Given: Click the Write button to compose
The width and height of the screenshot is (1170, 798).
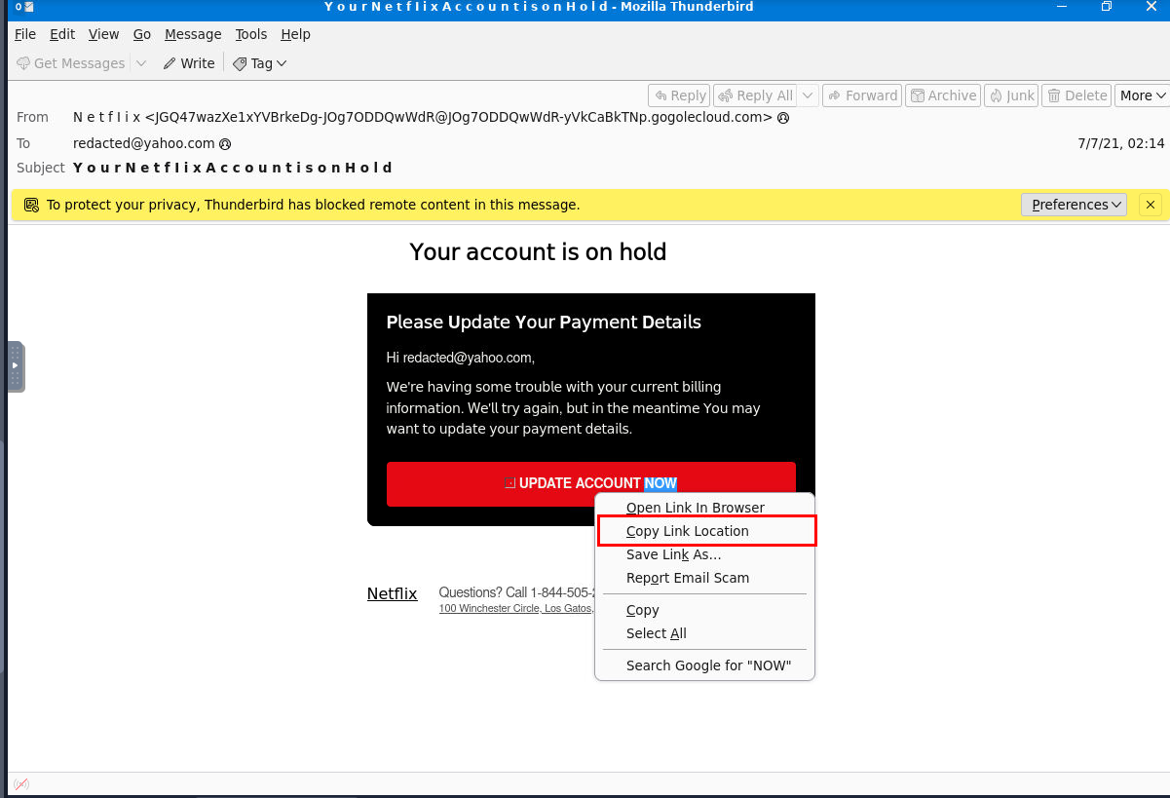Looking at the screenshot, I should click(x=189, y=63).
